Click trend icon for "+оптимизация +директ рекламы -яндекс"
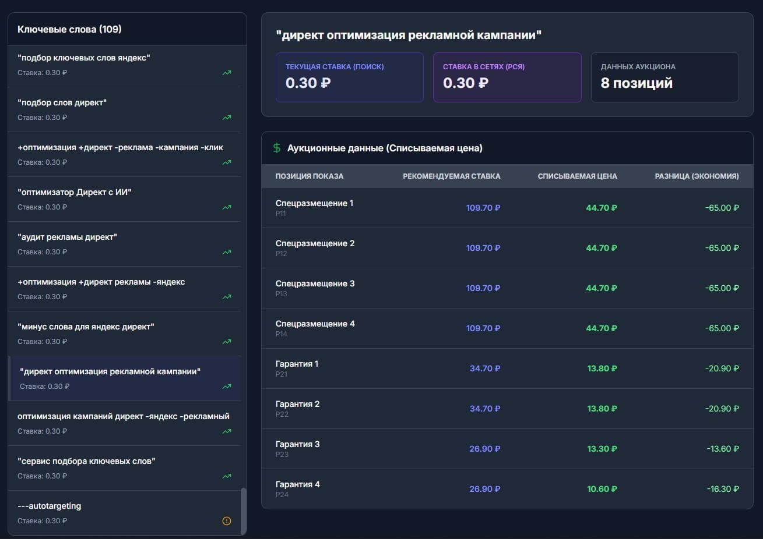Screen dimensions: 763x539 tap(227, 297)
